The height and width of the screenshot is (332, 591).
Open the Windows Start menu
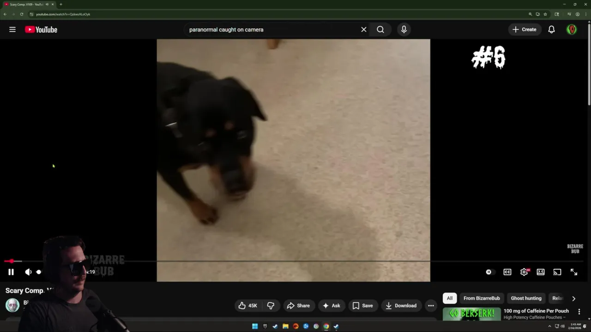255,326
